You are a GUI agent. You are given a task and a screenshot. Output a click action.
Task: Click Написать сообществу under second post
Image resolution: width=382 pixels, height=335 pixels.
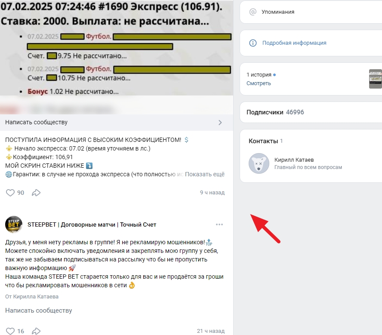(x=38, y=310)
